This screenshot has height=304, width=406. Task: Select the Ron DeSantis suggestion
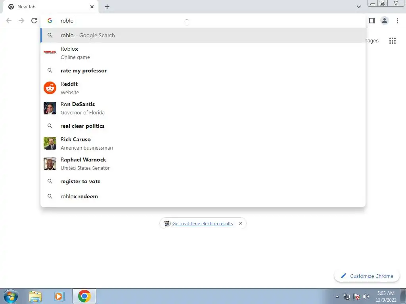tap(203, 108)
